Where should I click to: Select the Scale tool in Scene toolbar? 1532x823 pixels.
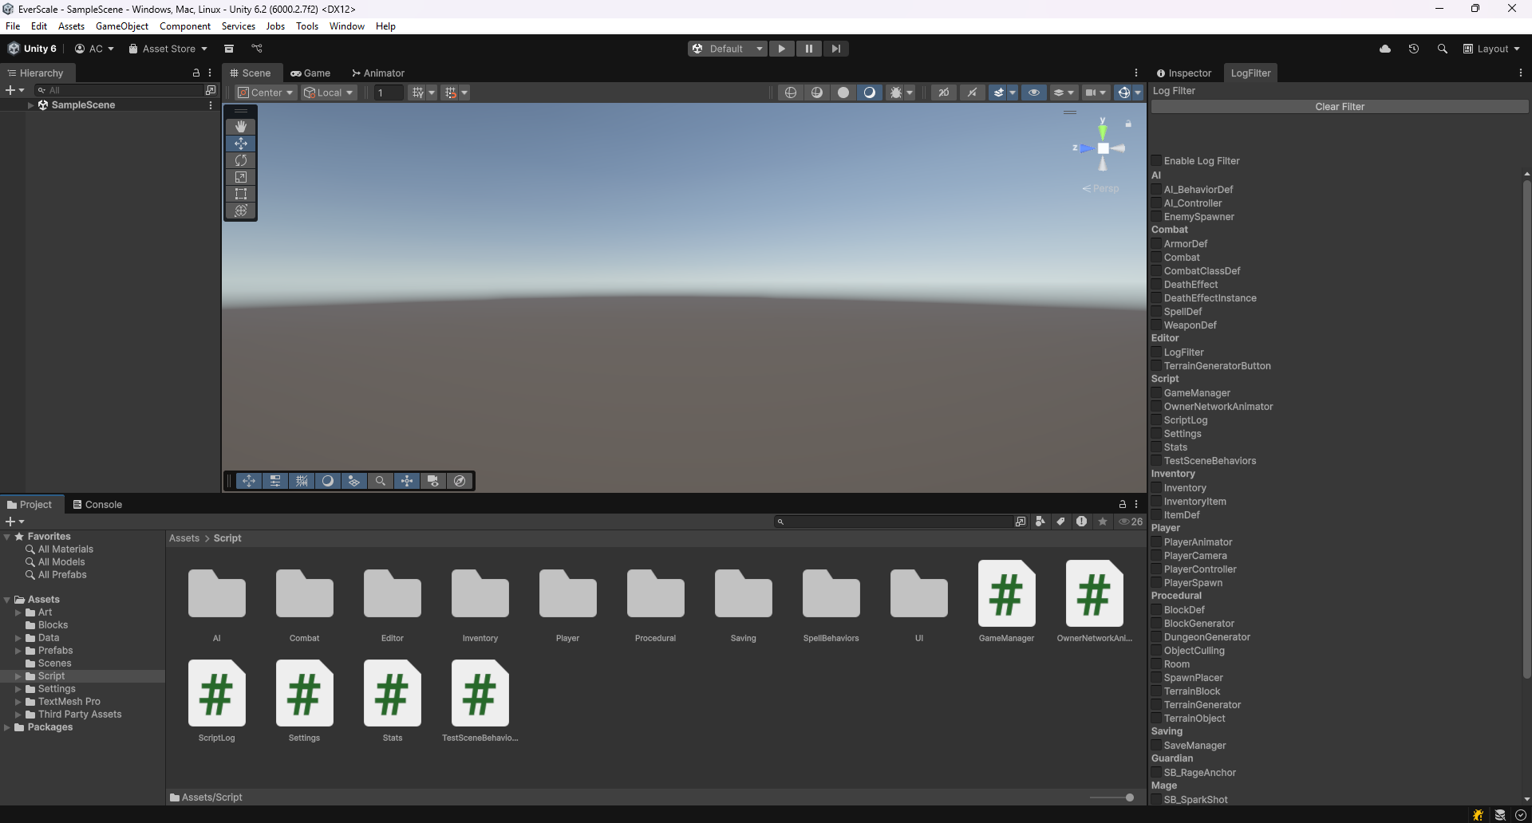[x=240, y=177]
